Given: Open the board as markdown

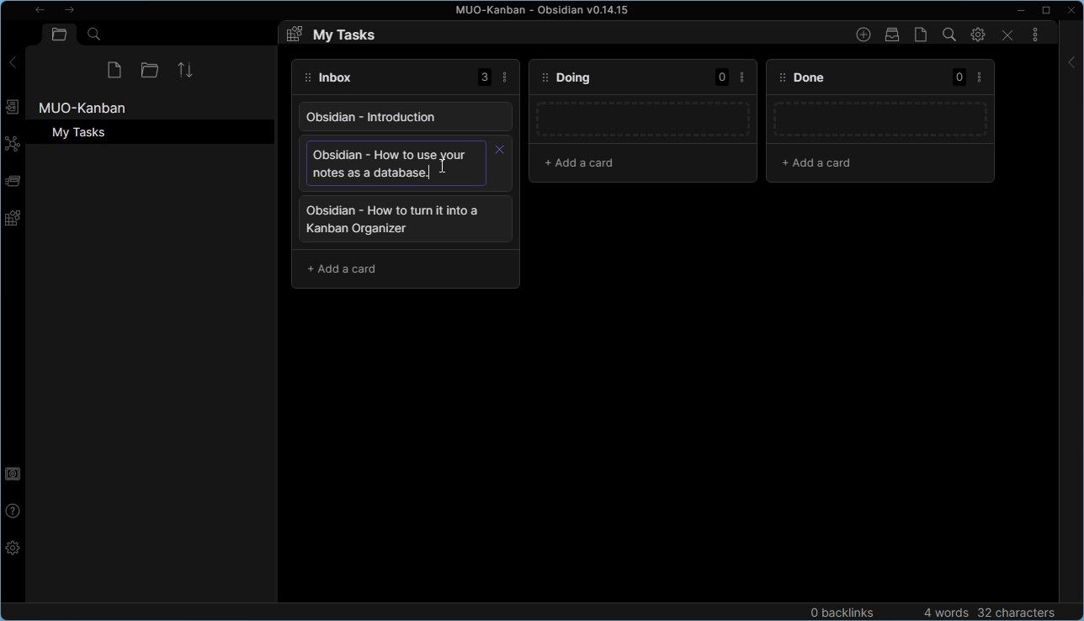Looking at the screenshot, I should [921, 34].
